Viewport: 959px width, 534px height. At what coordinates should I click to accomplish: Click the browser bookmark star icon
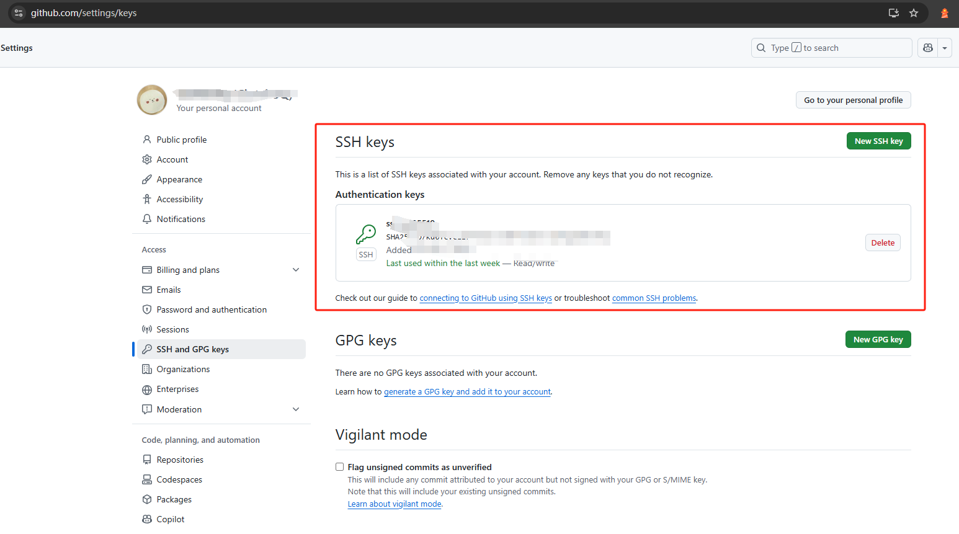click(914, 12)
